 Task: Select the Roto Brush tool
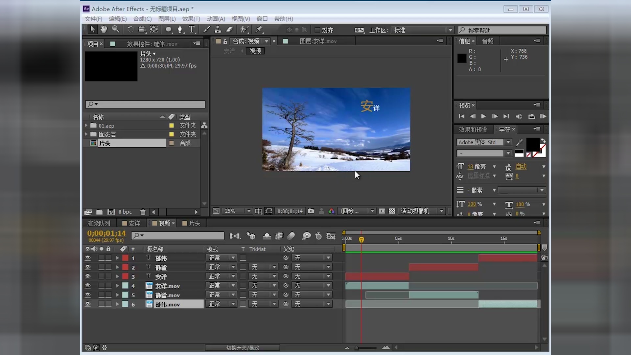tap(244, 30)
